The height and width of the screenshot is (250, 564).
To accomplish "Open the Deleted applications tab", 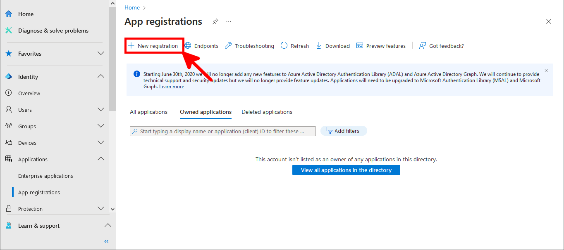I will (267, 112).
